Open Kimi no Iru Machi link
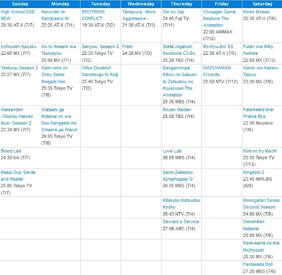The height and width of the screenshot is (275, 282). click(260, 151)
